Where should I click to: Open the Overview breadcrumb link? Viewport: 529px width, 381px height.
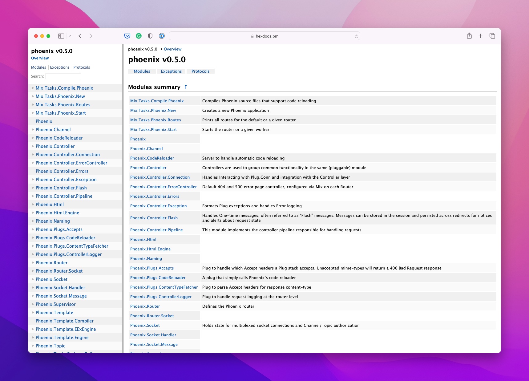tap(172, 49)
